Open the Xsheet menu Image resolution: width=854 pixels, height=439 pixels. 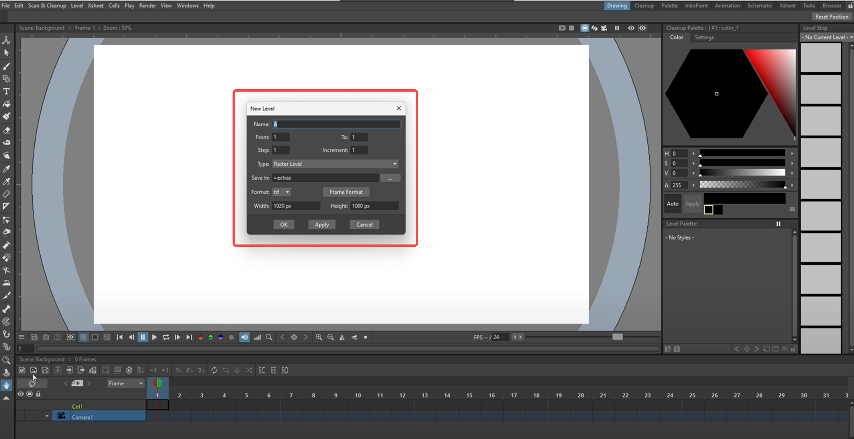pos(95,5)
